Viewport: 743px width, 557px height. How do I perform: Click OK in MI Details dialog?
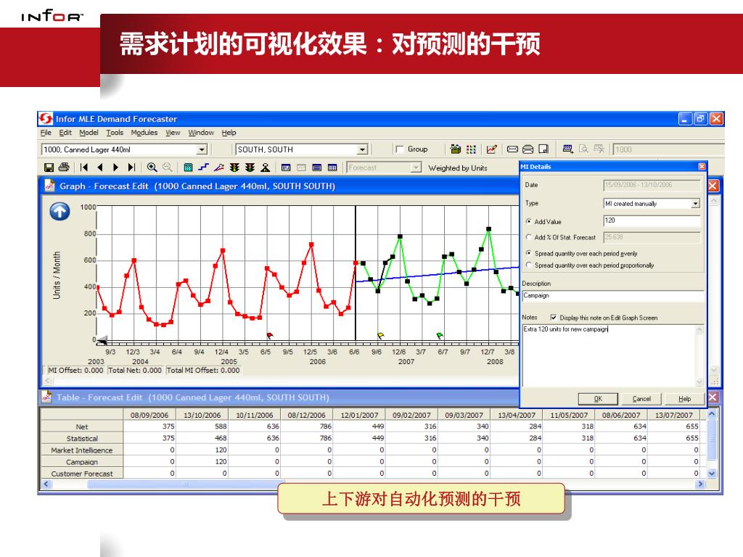pos(598,399)
